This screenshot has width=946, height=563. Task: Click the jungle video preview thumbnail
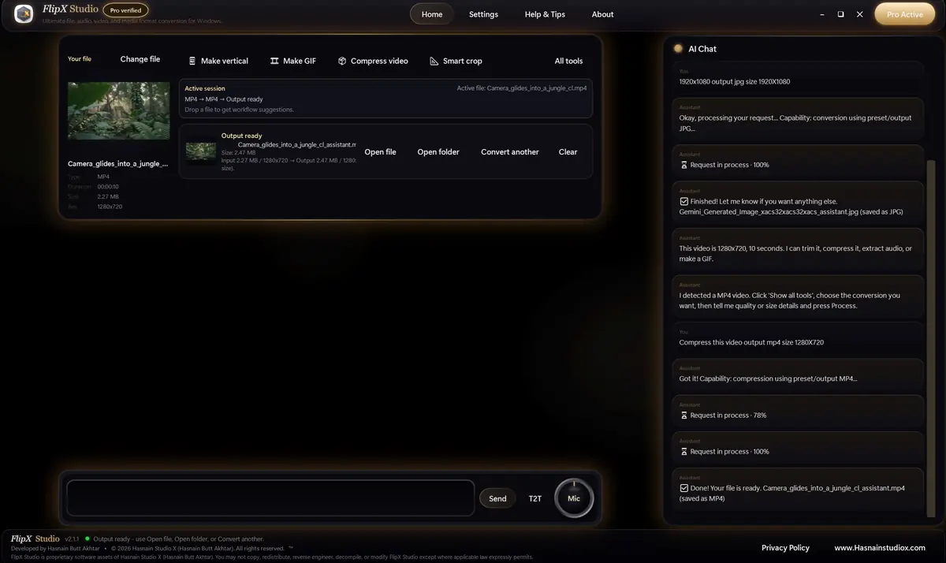click(118, 110)
